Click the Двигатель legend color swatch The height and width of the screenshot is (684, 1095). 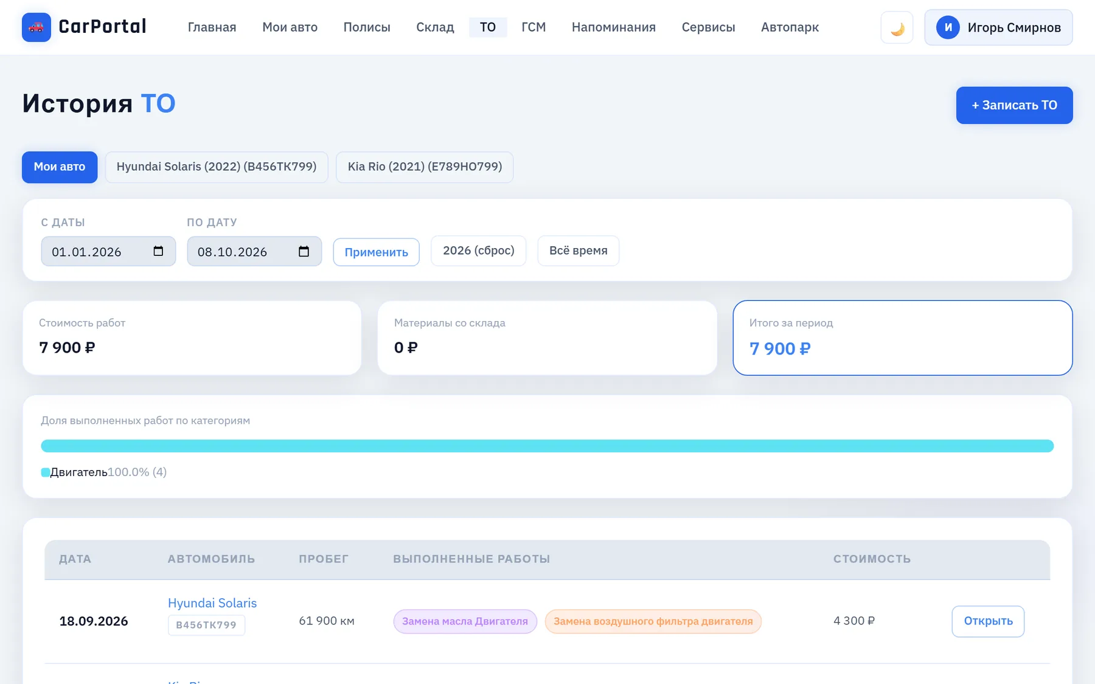coord(45,472)
